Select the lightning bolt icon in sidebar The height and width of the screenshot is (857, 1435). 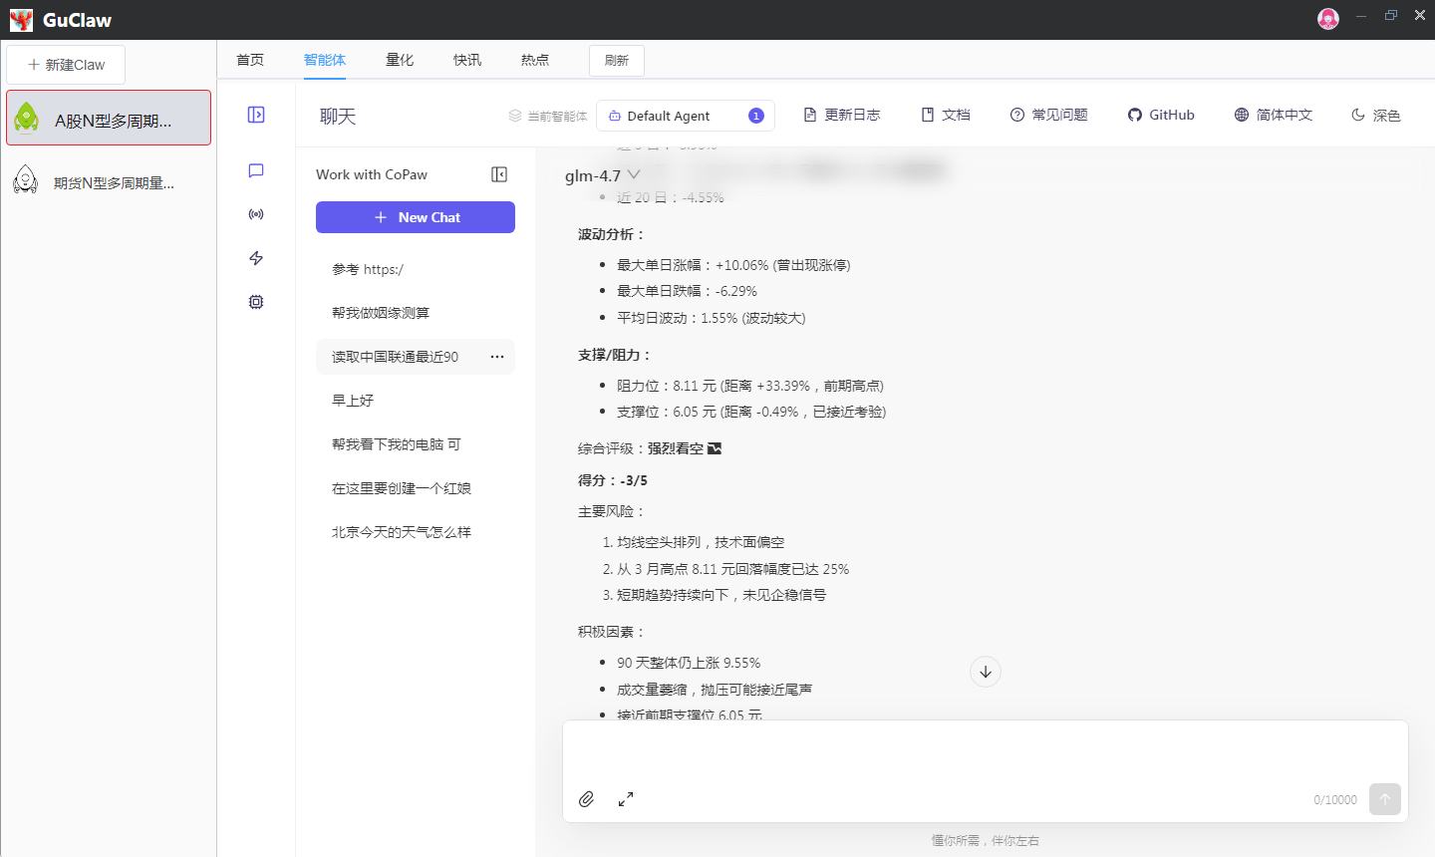click(256, 257)
